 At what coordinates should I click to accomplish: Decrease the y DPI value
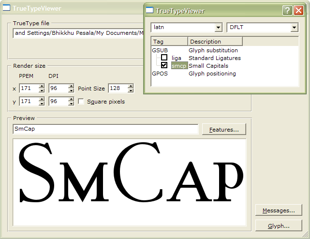pyautogui.click(x=71, y=104)
